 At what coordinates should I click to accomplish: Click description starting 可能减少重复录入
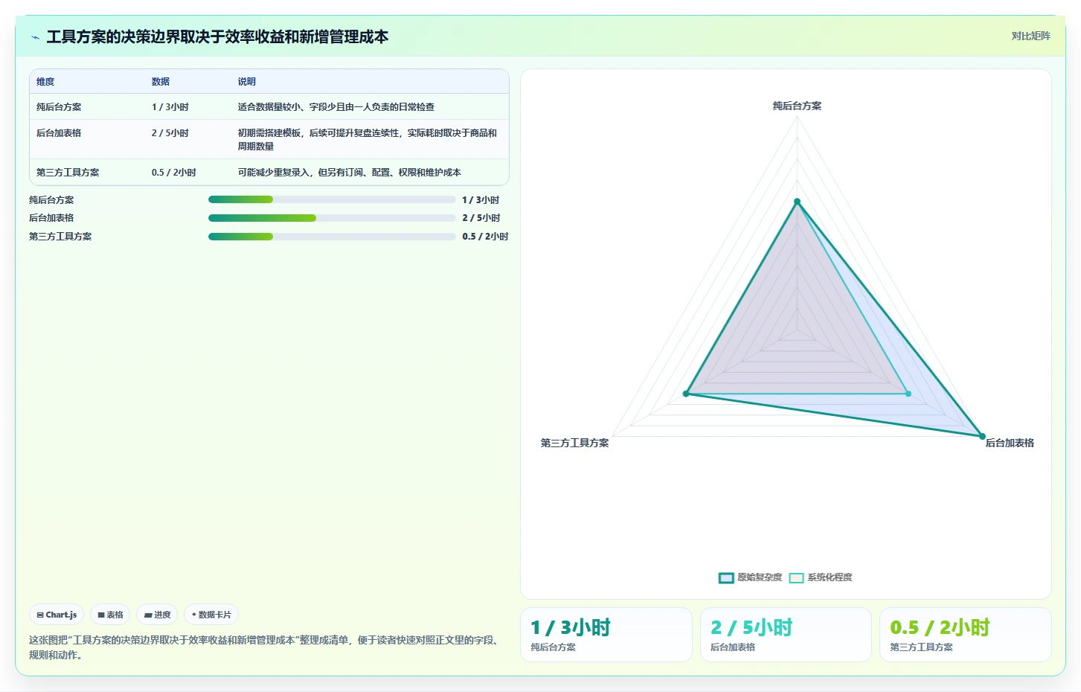(x=350, y=173)
